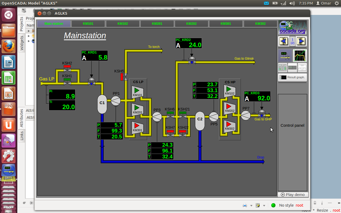Open the oscada.org logo link
The width and height of the screenshot is (341, 213).
292,27
